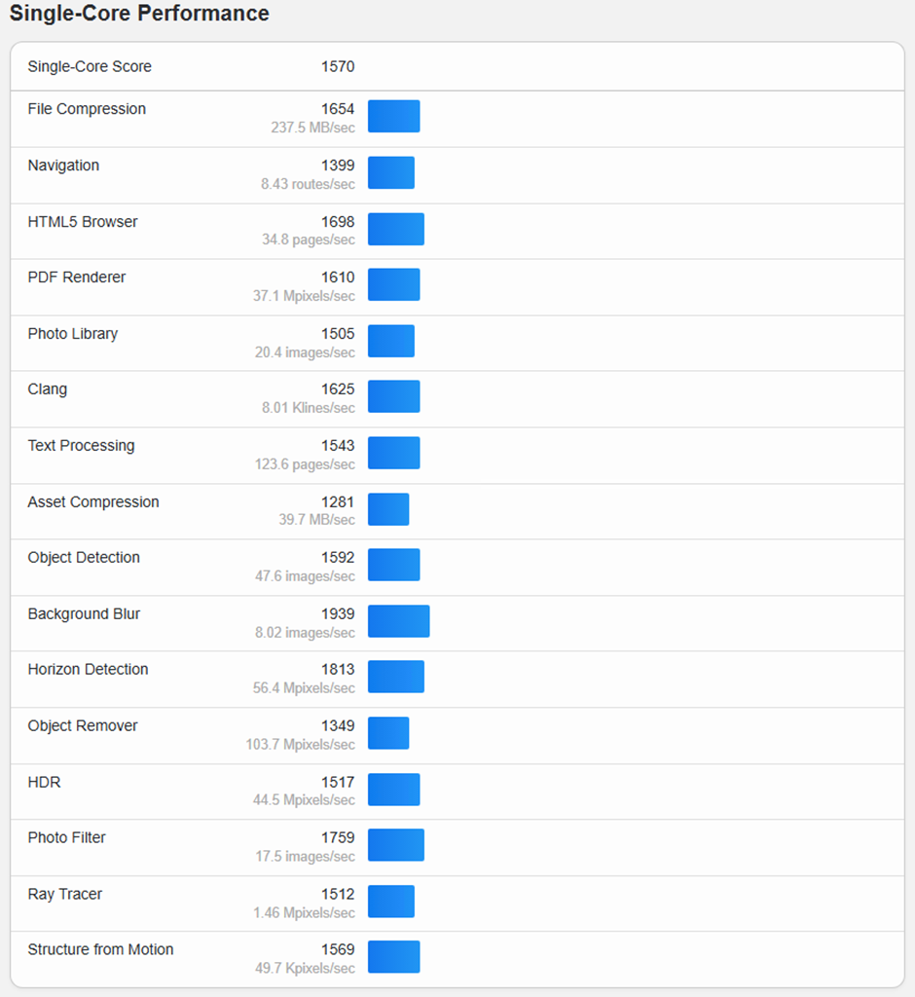
Task: Click the Navigation benchmark label
Action: (x=63, y=166)
